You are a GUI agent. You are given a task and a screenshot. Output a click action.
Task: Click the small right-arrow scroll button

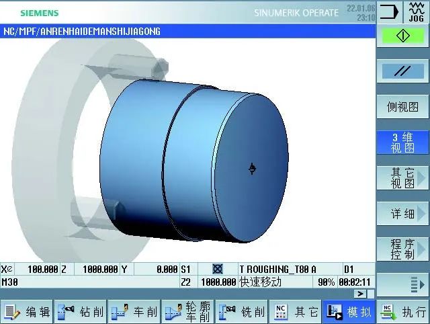(361, 294)
